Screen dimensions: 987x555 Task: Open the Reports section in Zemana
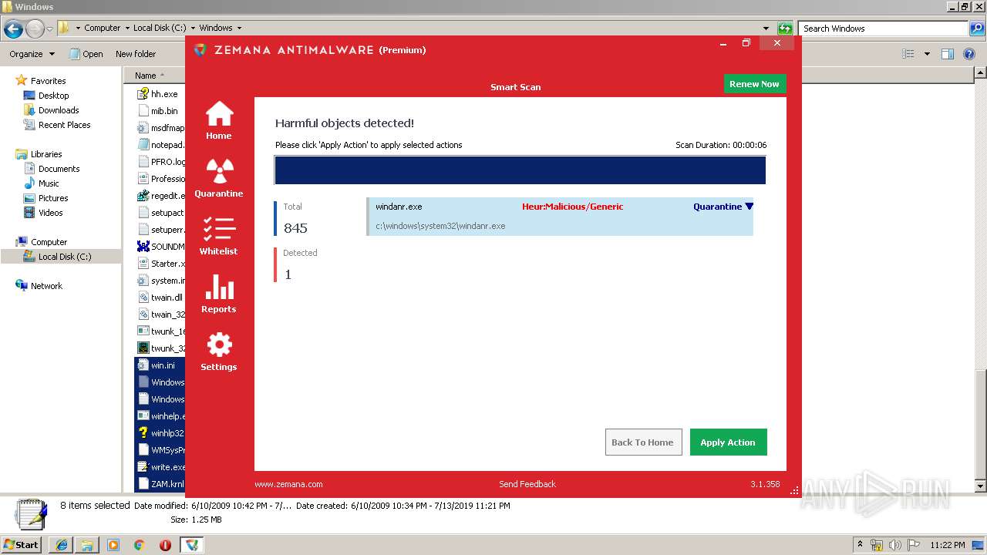tap(219, 294)
